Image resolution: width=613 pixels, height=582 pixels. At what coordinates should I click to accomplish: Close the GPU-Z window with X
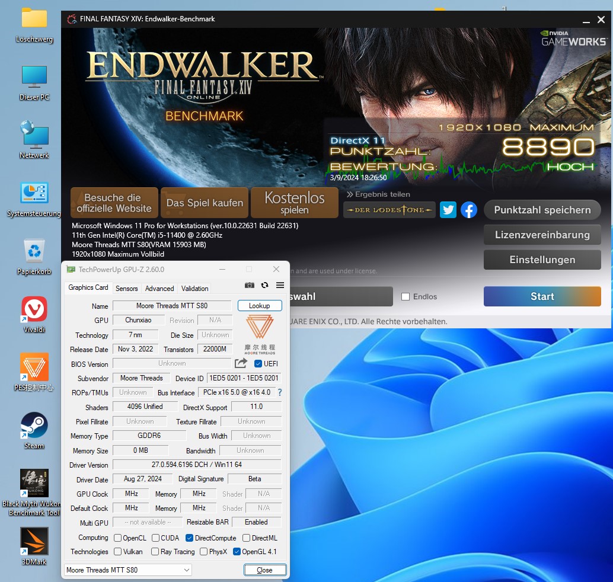pyautogui.click(x=276, y=269)
